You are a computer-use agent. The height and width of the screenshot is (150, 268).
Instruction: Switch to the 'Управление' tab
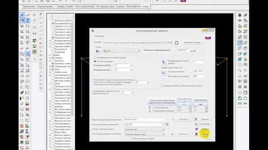[x=28, y=7]
